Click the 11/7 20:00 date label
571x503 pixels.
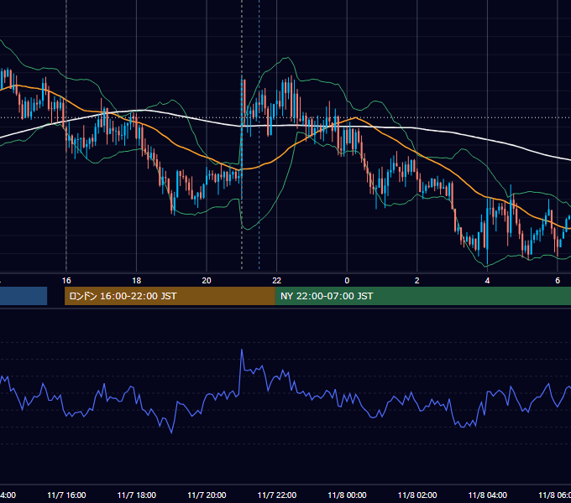click(x=207, y=495)
